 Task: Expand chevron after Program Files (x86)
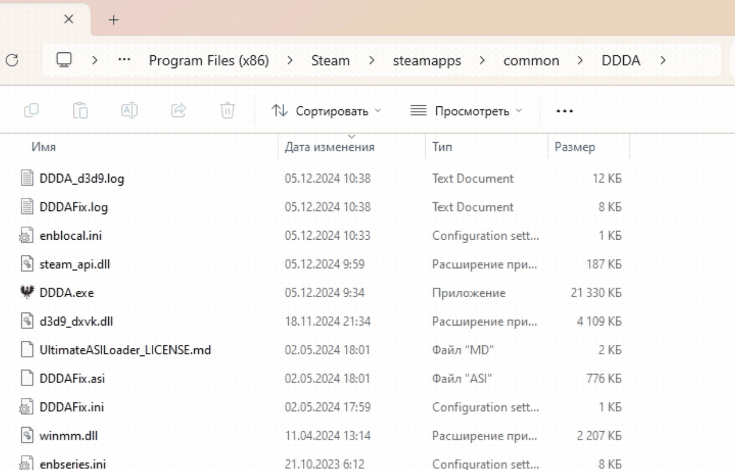click(x=290, y=61)
